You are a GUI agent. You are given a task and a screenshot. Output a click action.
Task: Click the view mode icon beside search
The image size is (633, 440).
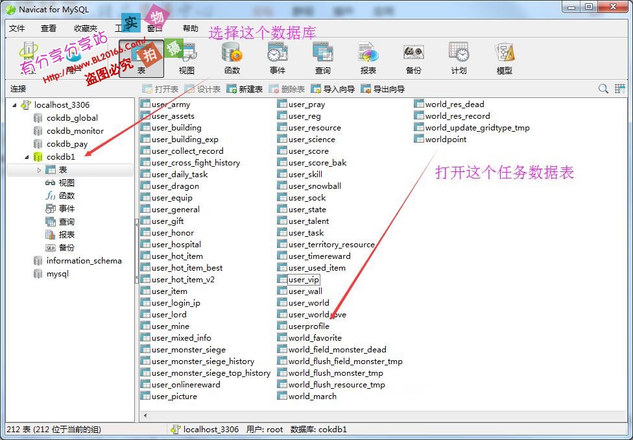(x=619, y=89)
